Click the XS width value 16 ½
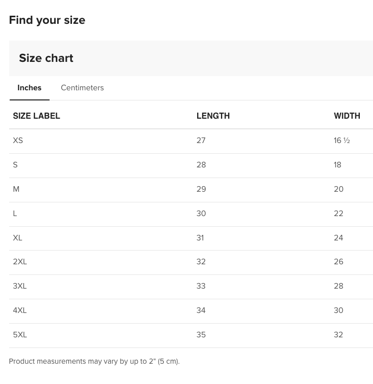The image size is (373, 384). coord(342,141)
